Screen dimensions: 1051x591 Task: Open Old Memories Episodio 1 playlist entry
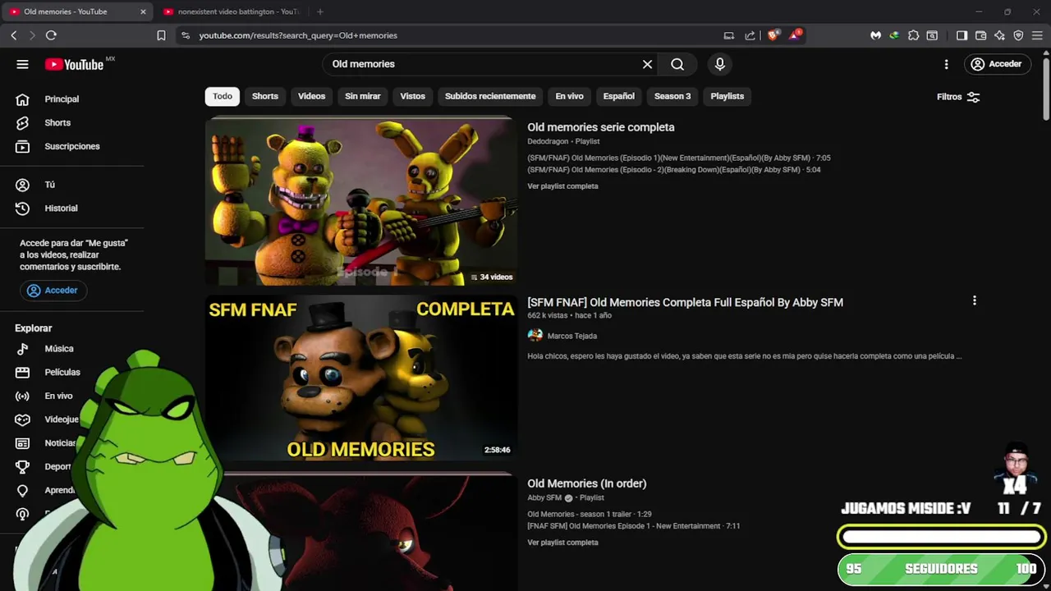[679, 158]
